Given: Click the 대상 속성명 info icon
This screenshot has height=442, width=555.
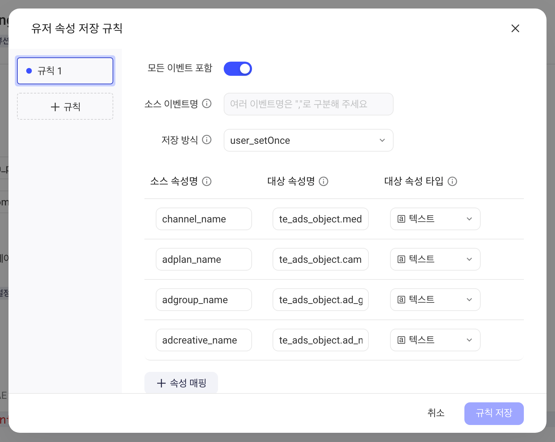Looking at the screenshot, I should click(x=324, y=181).
